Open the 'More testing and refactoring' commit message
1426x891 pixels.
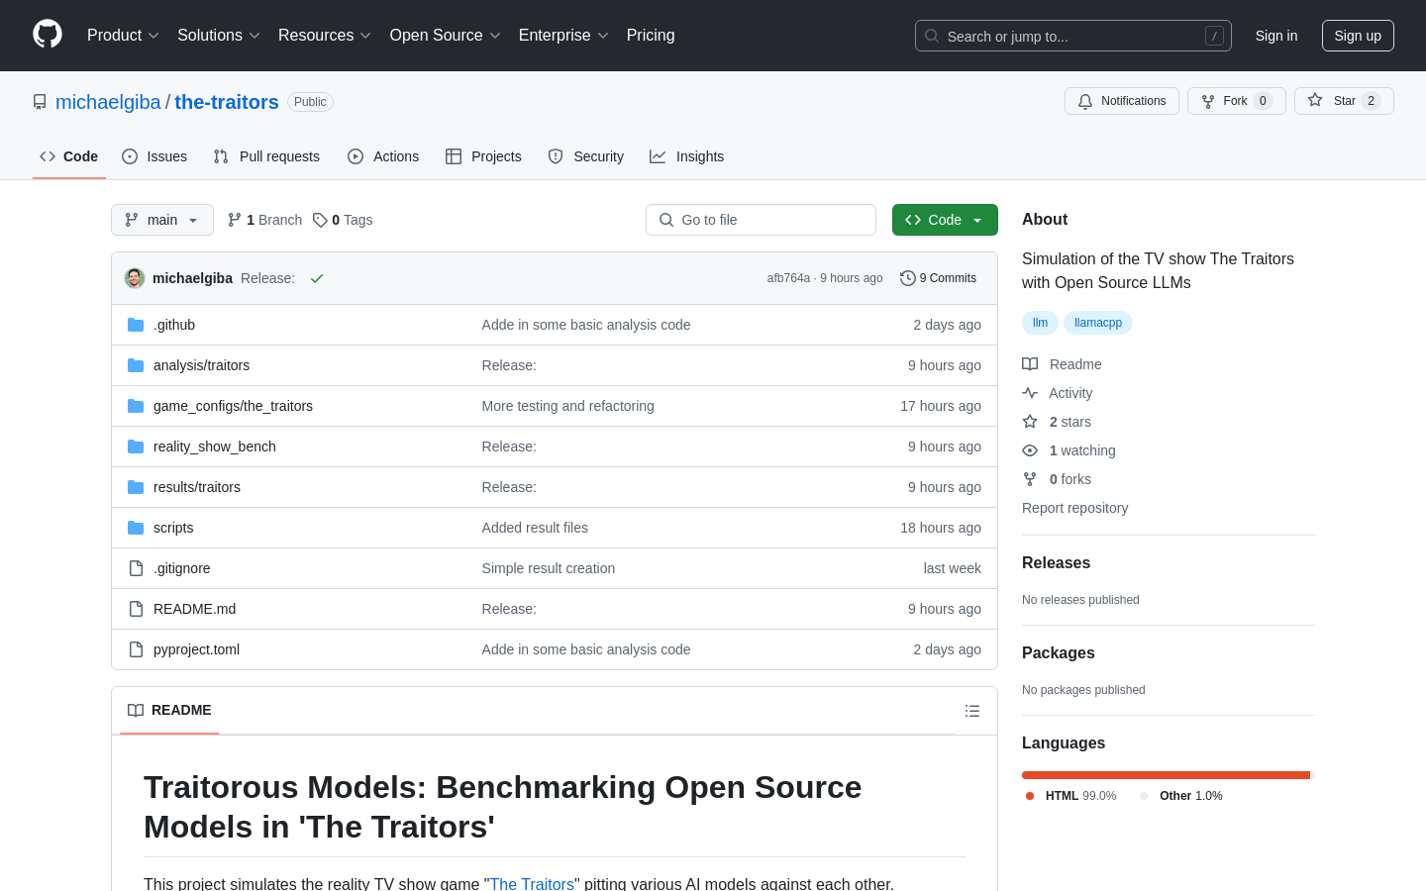(567, 406)
